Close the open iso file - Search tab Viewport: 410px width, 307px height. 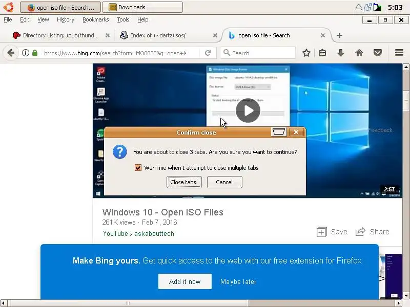[x=323, y=35]
